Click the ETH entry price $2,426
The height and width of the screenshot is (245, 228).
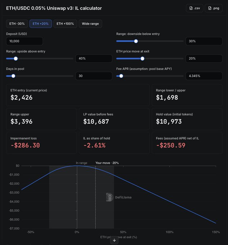pyautogui.click(x=22, y=98)
